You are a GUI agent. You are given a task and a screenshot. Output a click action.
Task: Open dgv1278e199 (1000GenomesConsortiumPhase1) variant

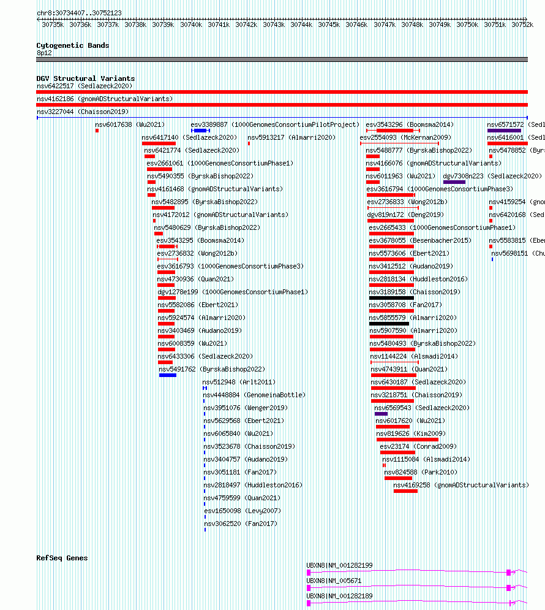click(x=233, y=291)
